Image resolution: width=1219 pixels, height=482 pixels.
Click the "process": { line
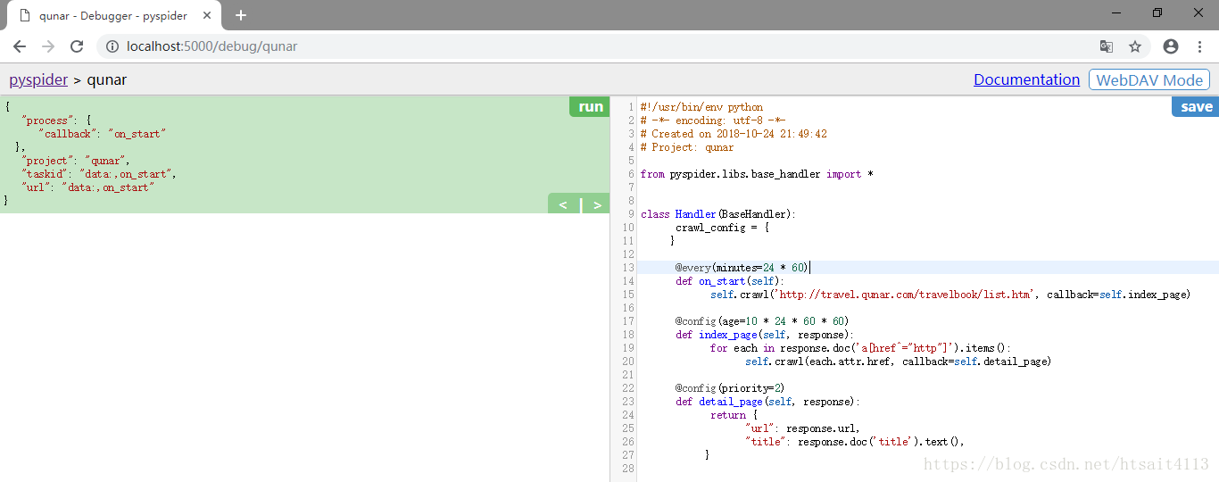(x=56, y=120)
